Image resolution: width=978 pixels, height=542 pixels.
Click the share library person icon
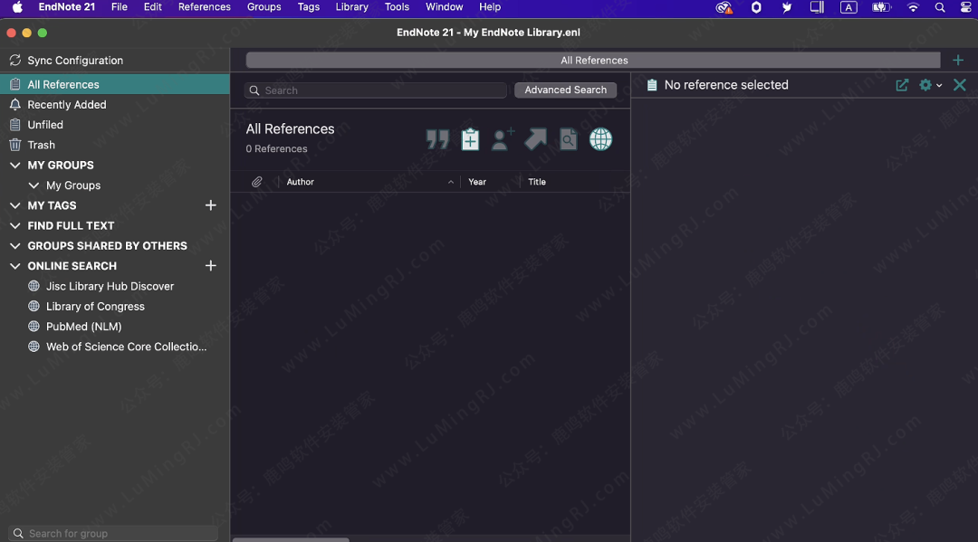click(503, 139)
